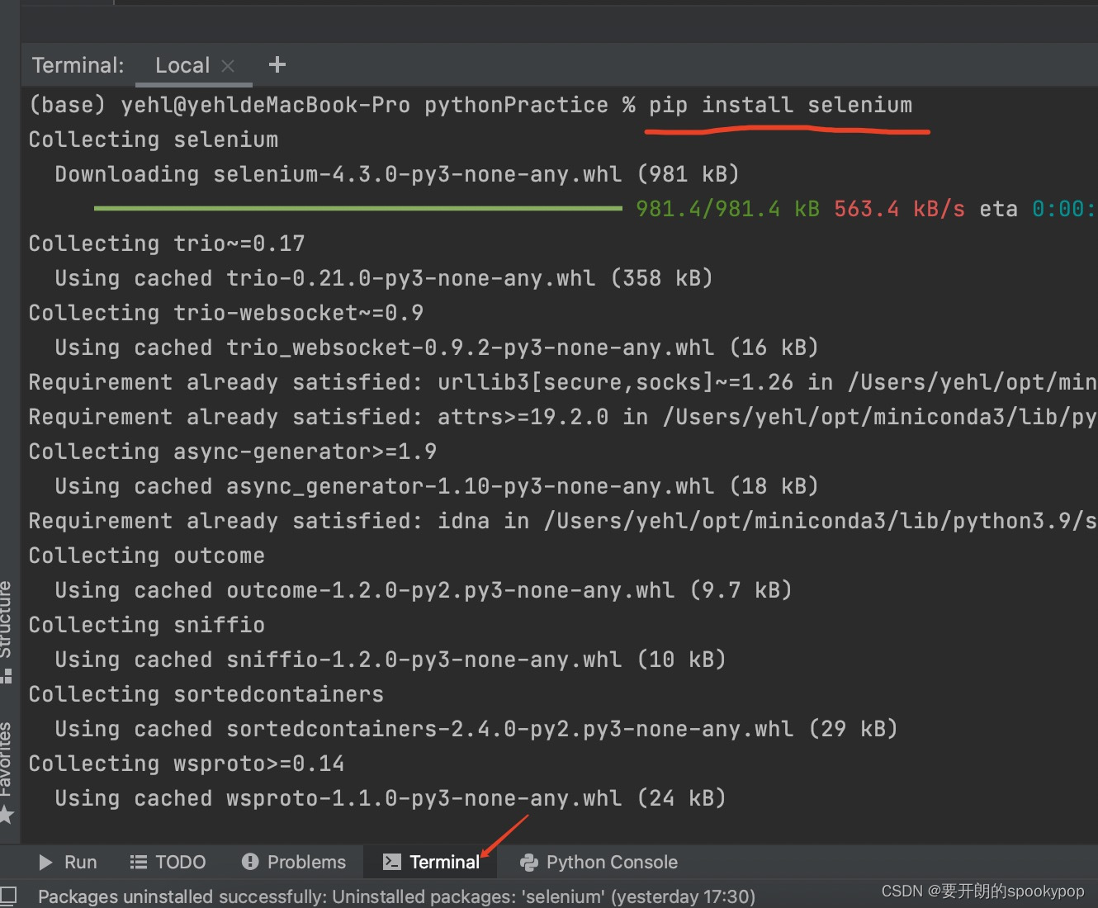Click the tool window toggle icon in status bar

tap(8, 896)
